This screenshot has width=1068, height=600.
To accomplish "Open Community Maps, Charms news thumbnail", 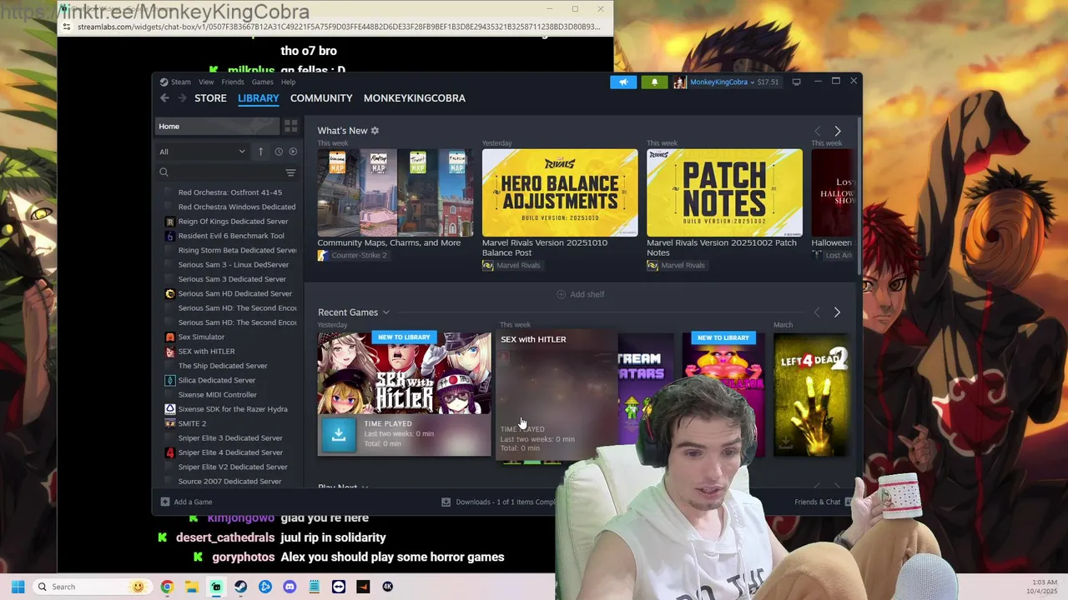I will 395,192.
